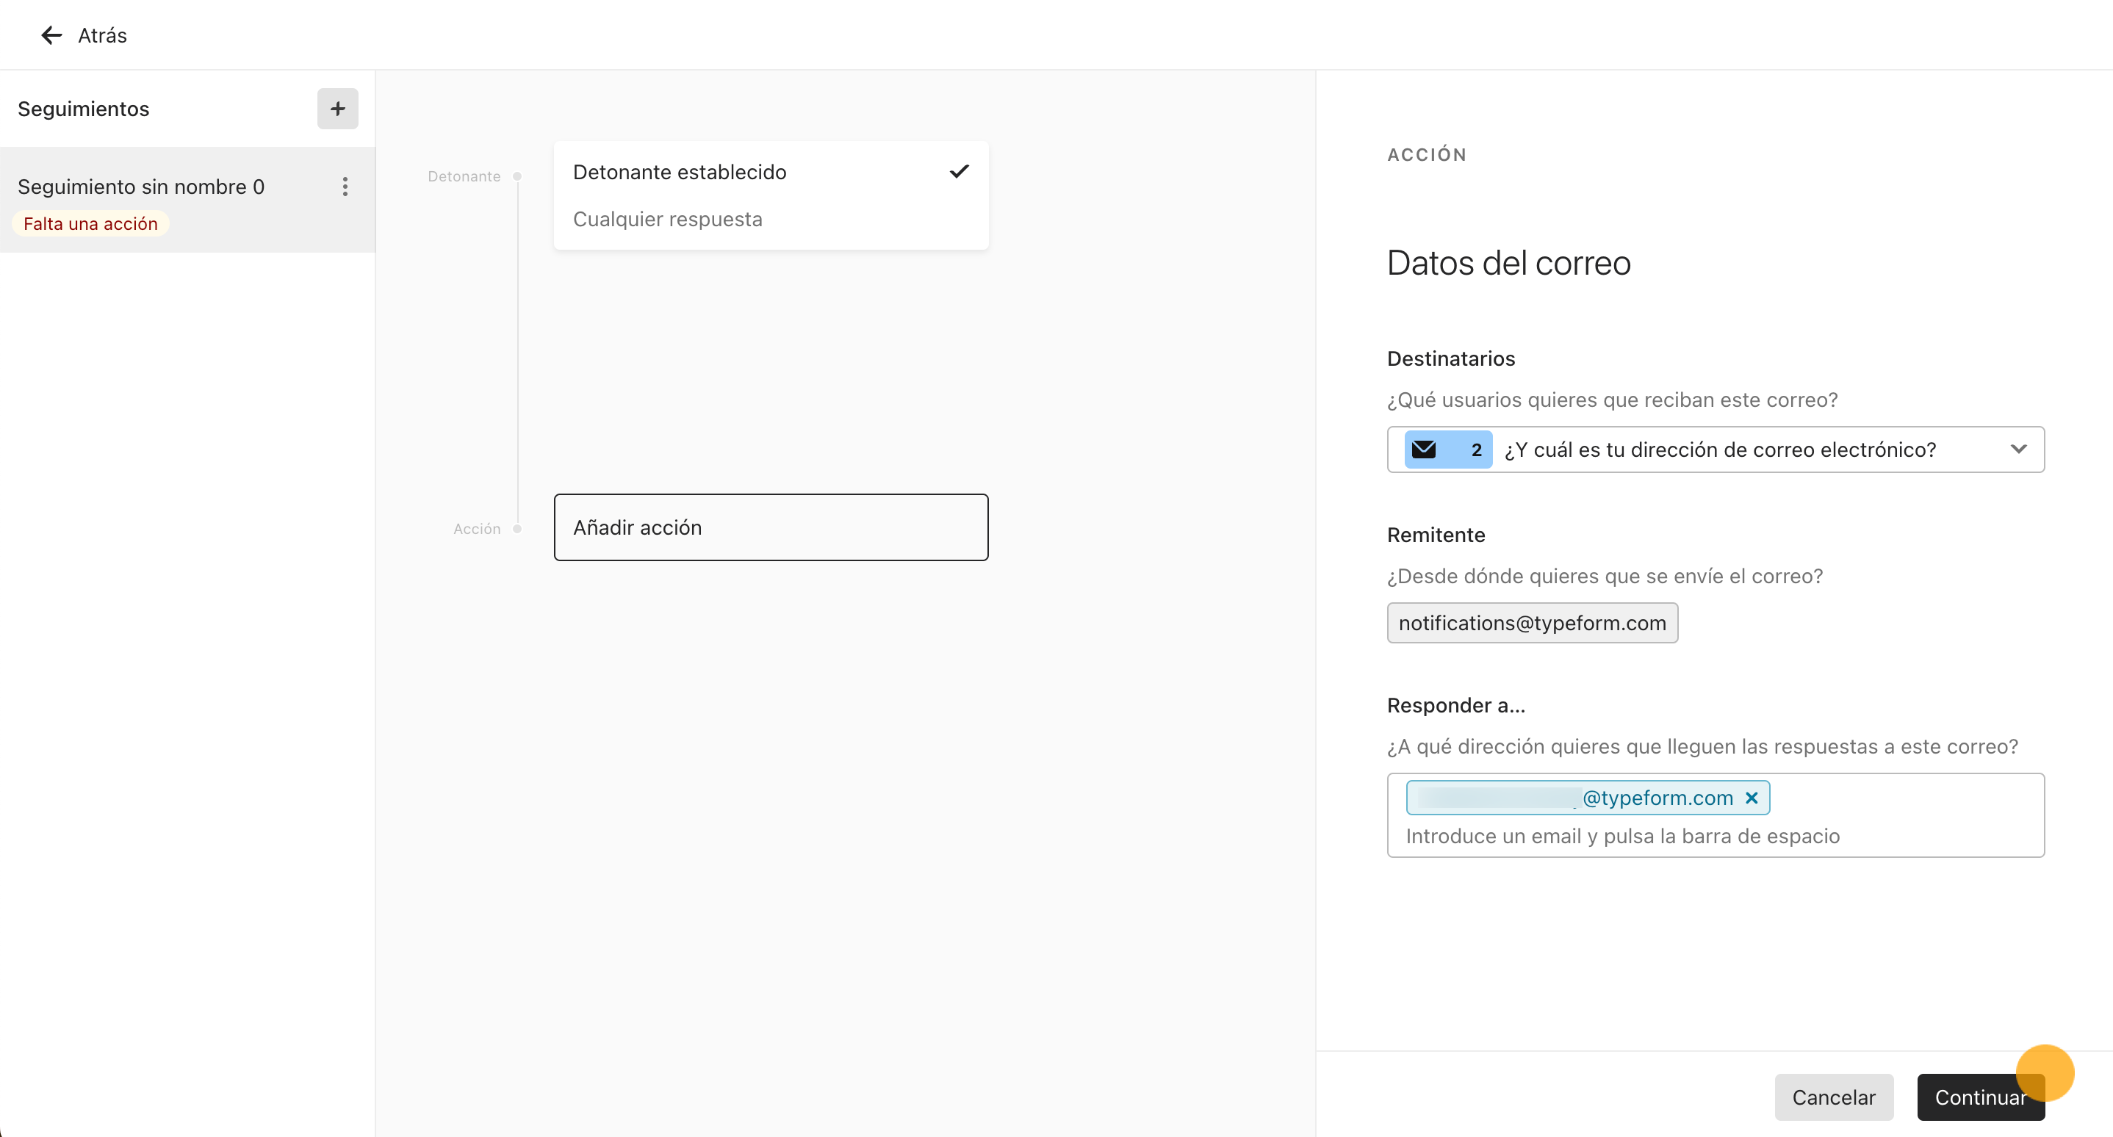This screenshot has height=1137, width=2113.
Task: Click the notifications@typeform.com sender field
Action: pos(1533,623)
